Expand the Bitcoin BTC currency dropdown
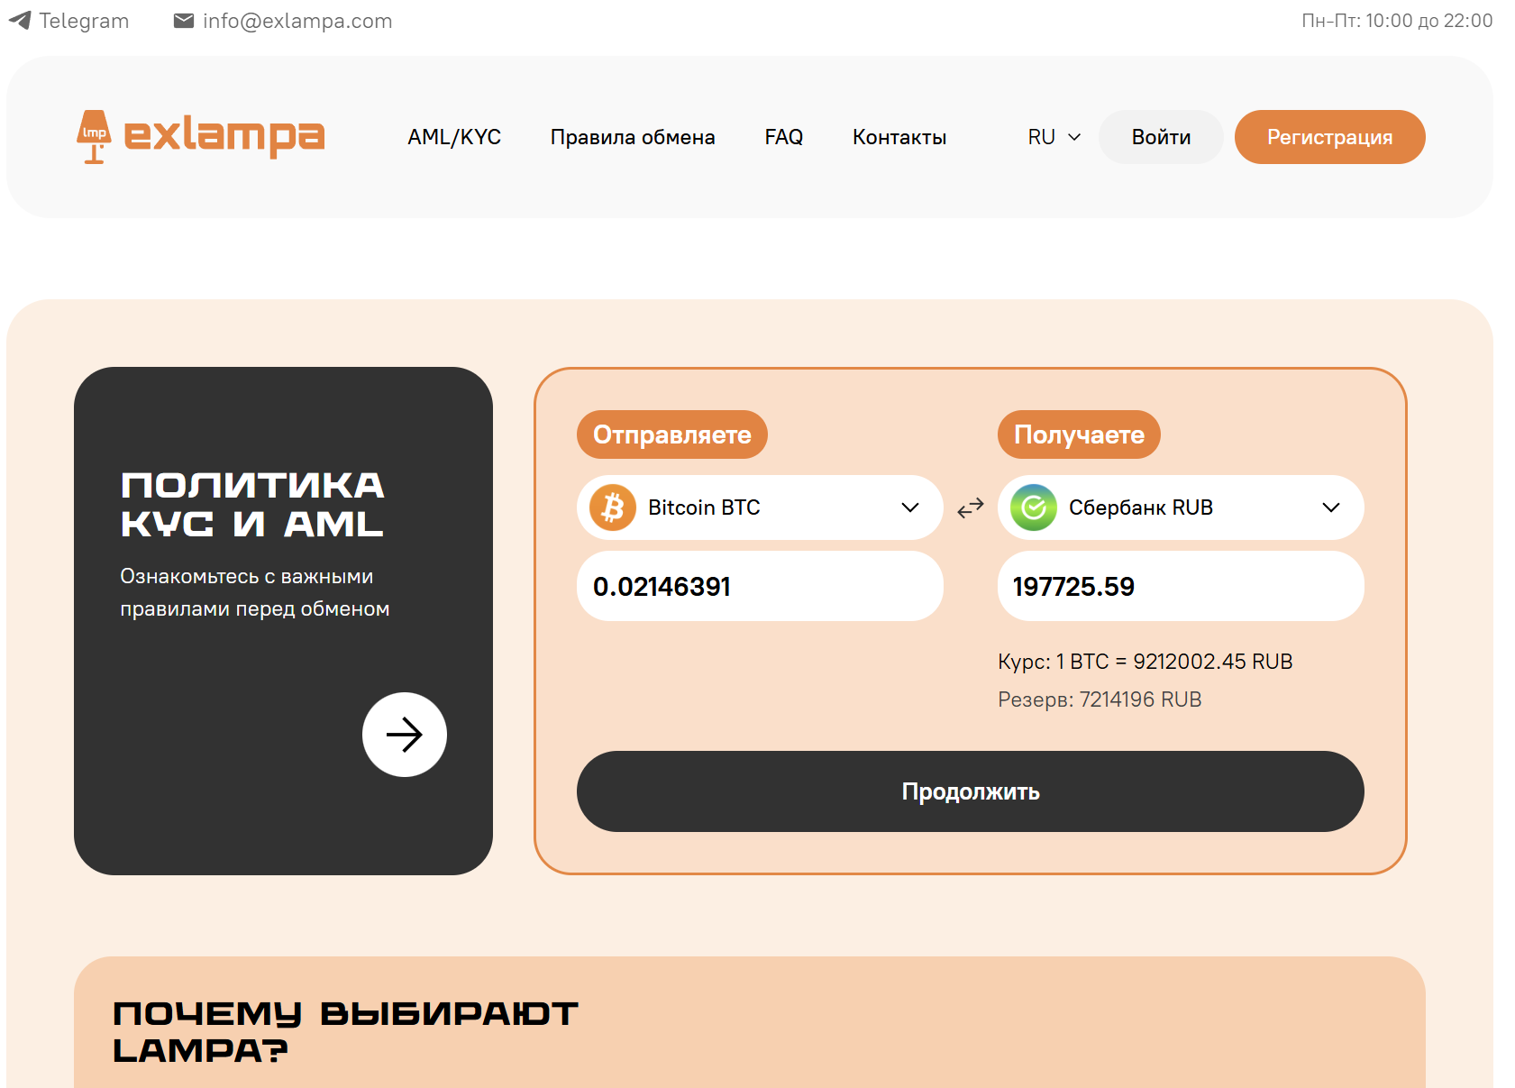 [909, 507]
